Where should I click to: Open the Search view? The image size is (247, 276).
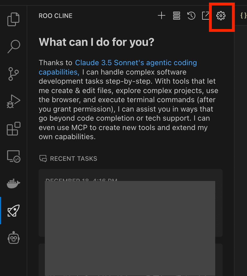(13, 46)
